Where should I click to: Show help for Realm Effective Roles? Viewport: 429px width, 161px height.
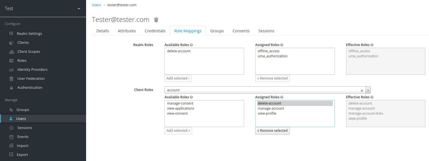pyautogui.click(x=372, y=45)
